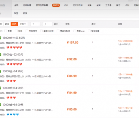Select the 合剂 category filter
This screenshot has height=118, width=139.
coord(127,5)
